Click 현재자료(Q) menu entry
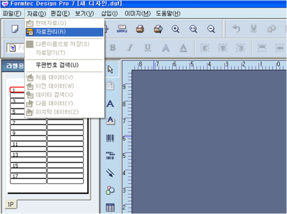Image resolution: width=287 pixels, height=214 pixels. (x=64, y=23)
